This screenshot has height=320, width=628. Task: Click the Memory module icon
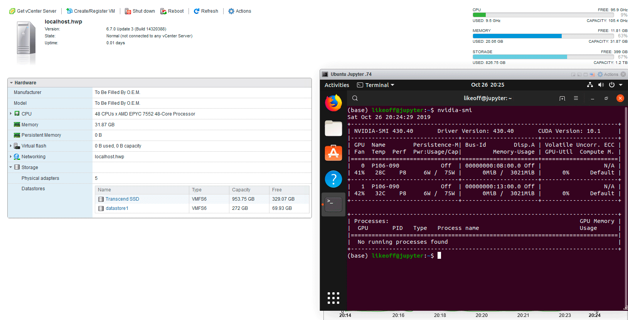click(17, 124)
